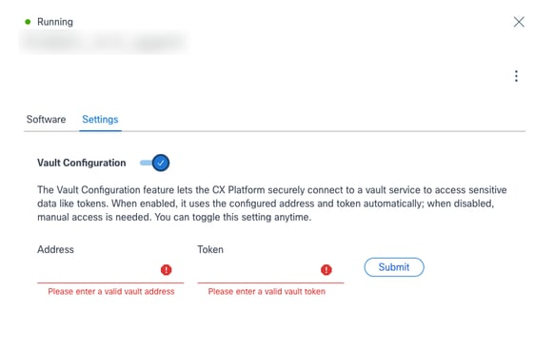Image resolution: width=534 pixels, height=348 pixels.
Task: Click the Vault Configuration heading
Action: (x=82, y=163)
